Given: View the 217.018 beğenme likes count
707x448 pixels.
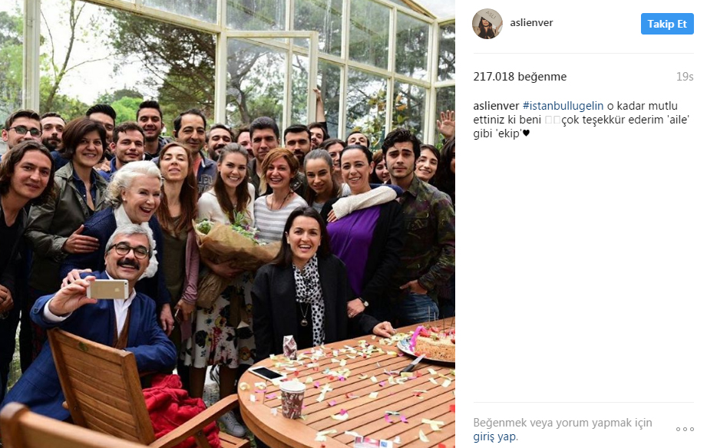Looking at the screenshot, I should click(520, 77).
